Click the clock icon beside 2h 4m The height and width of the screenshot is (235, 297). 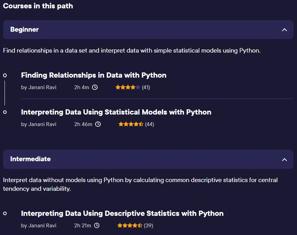coord(95,87)
